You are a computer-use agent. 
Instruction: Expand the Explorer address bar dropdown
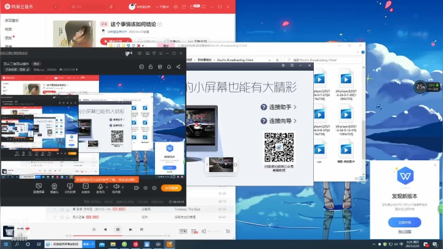pos(269,60)
